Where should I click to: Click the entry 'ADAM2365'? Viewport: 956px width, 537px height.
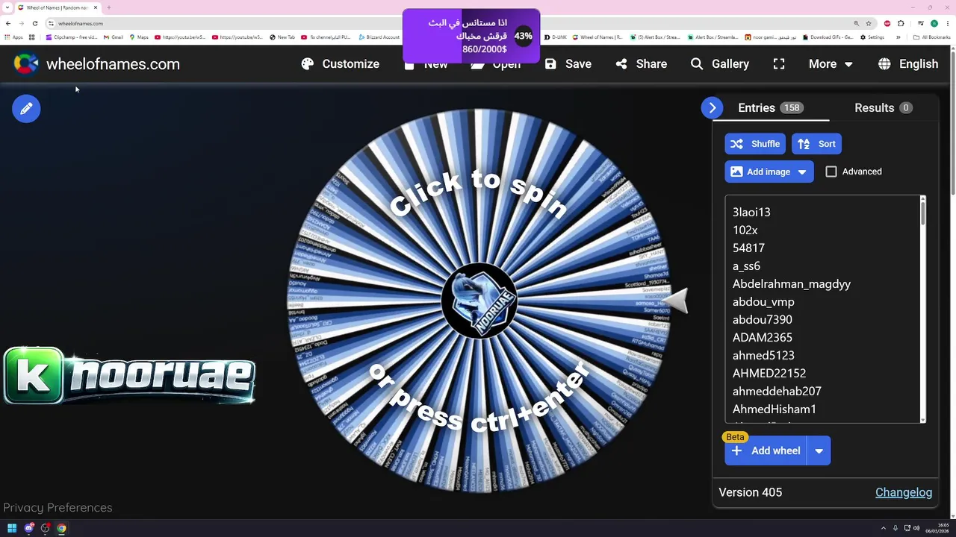click(x=763, y=338)
